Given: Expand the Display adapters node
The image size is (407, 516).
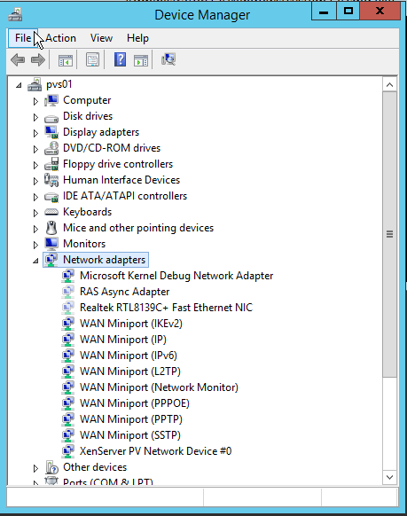Looking at the screenshot, I should (x=35, y=133).
